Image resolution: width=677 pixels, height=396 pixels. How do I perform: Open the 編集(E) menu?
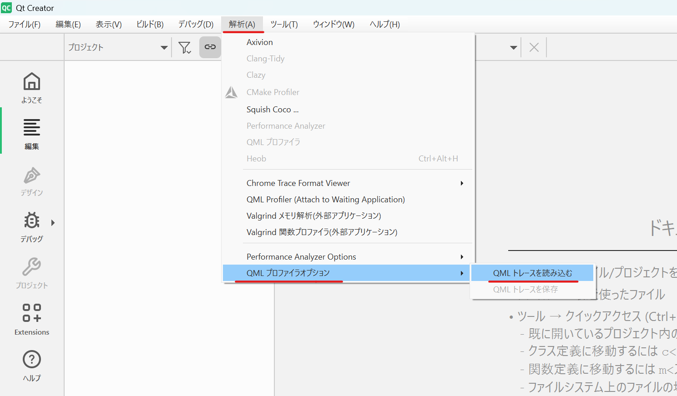pos(68,24)
